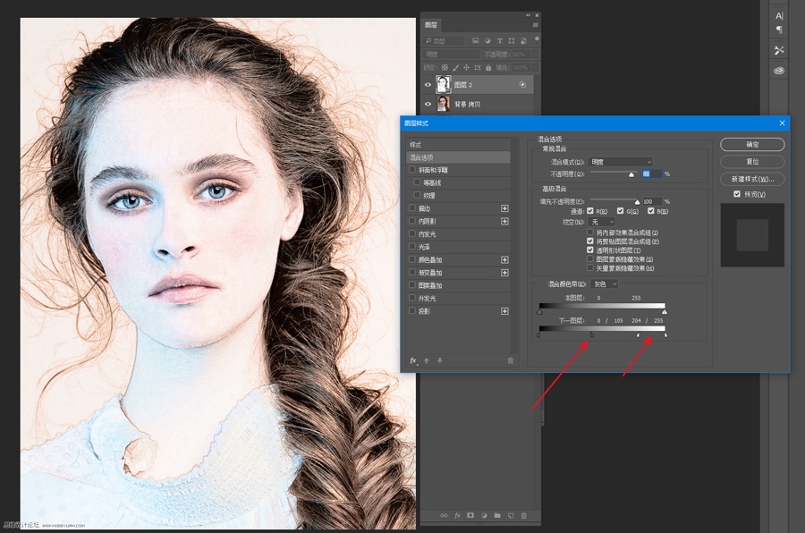
Task: Click the 新建样式 button
Action: pyautogui.click(x=752, y=179)
